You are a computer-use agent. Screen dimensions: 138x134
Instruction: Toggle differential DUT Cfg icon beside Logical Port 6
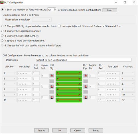coord(86,97)
